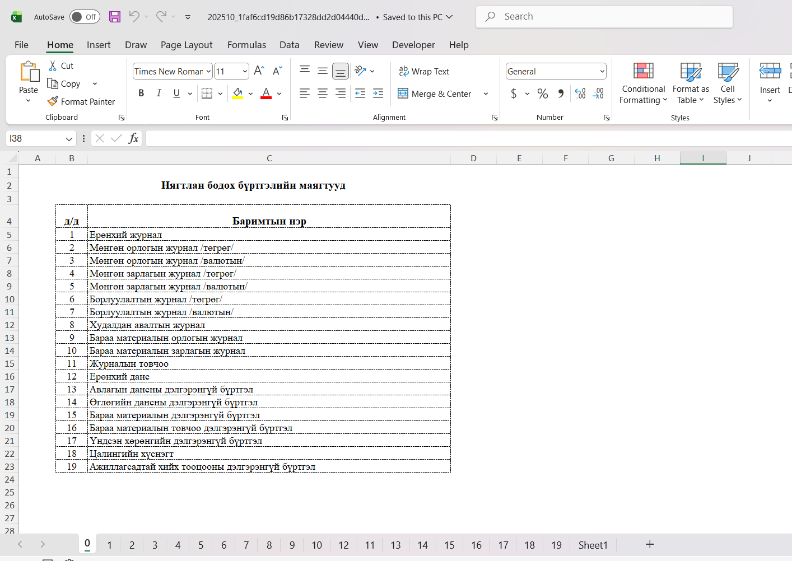Viewport: 792px width, 561px height.
Task: Click the Wrap Text button
Action: tap(424, 71)
